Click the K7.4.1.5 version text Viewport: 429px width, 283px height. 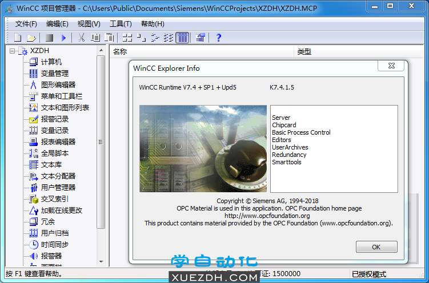282,88
